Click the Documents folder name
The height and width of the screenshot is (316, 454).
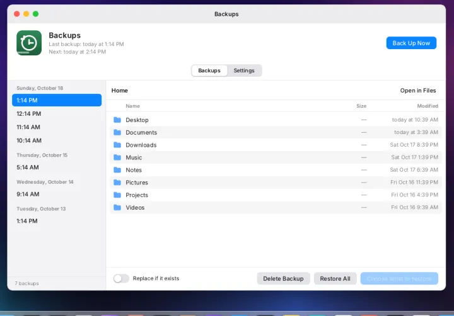[141, 132]
